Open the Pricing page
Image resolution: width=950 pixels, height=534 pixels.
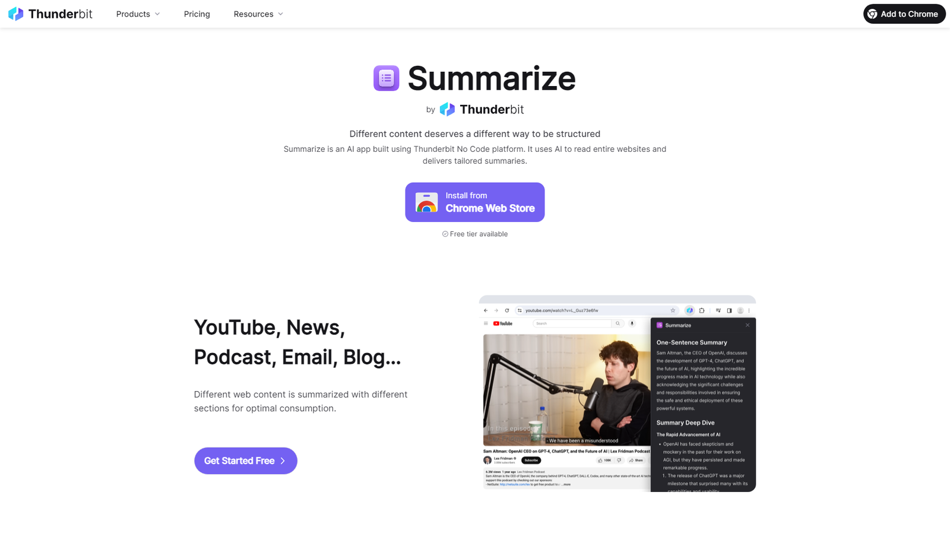click(197, 14)
